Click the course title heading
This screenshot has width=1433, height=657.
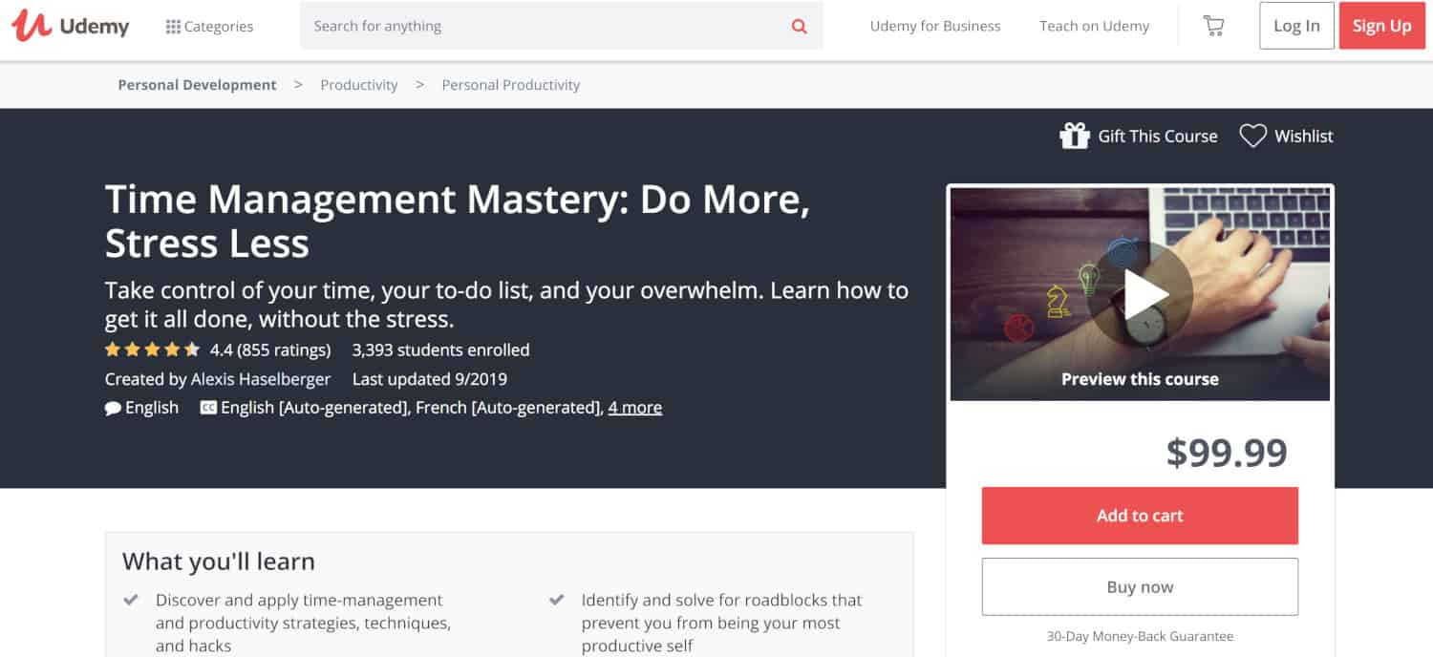(458, 221)
